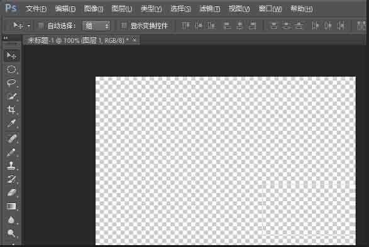Select the Clone Stamp tool
The image size is (369, 247).
click(x=11, y=165)
